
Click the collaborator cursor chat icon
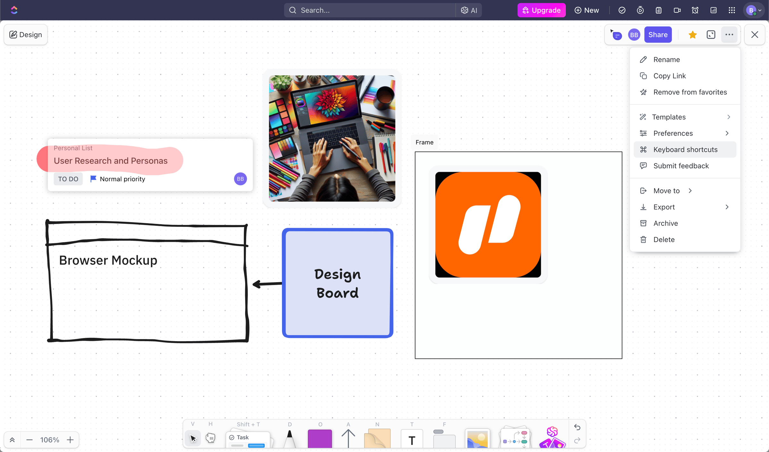click(616, 35)
